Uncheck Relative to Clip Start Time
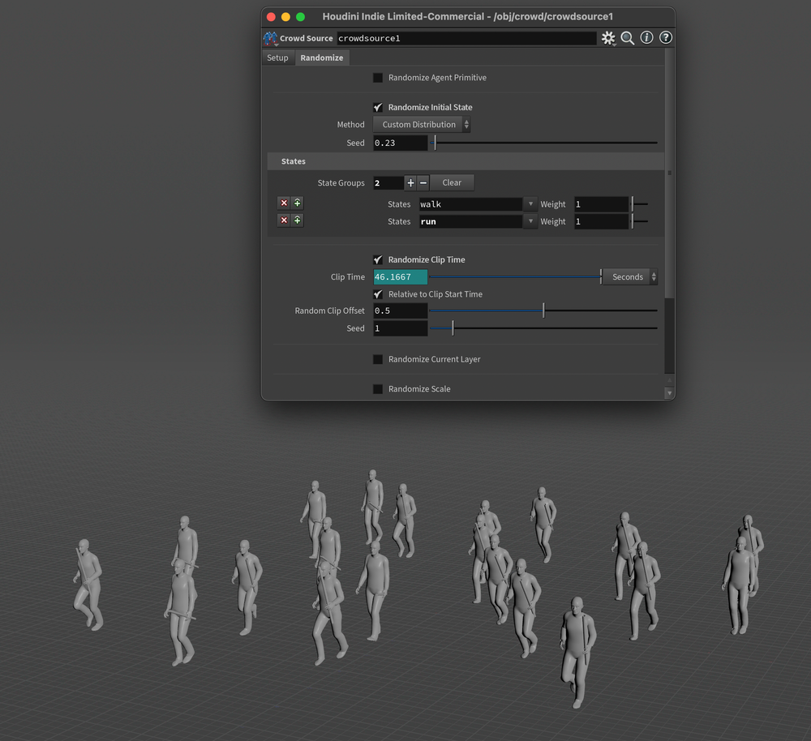The image size is (811, 741). (x=377, y=294)
